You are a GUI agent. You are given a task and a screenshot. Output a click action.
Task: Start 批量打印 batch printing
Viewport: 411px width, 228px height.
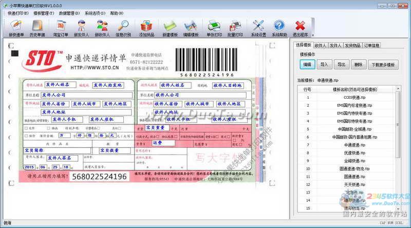point(235,29)
